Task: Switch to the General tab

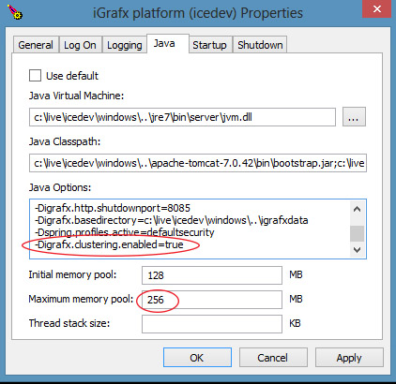Action: point(36,45)
